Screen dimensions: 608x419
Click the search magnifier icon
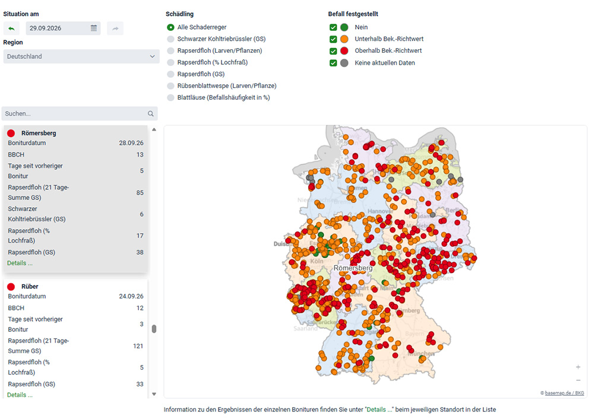point(150,113)
